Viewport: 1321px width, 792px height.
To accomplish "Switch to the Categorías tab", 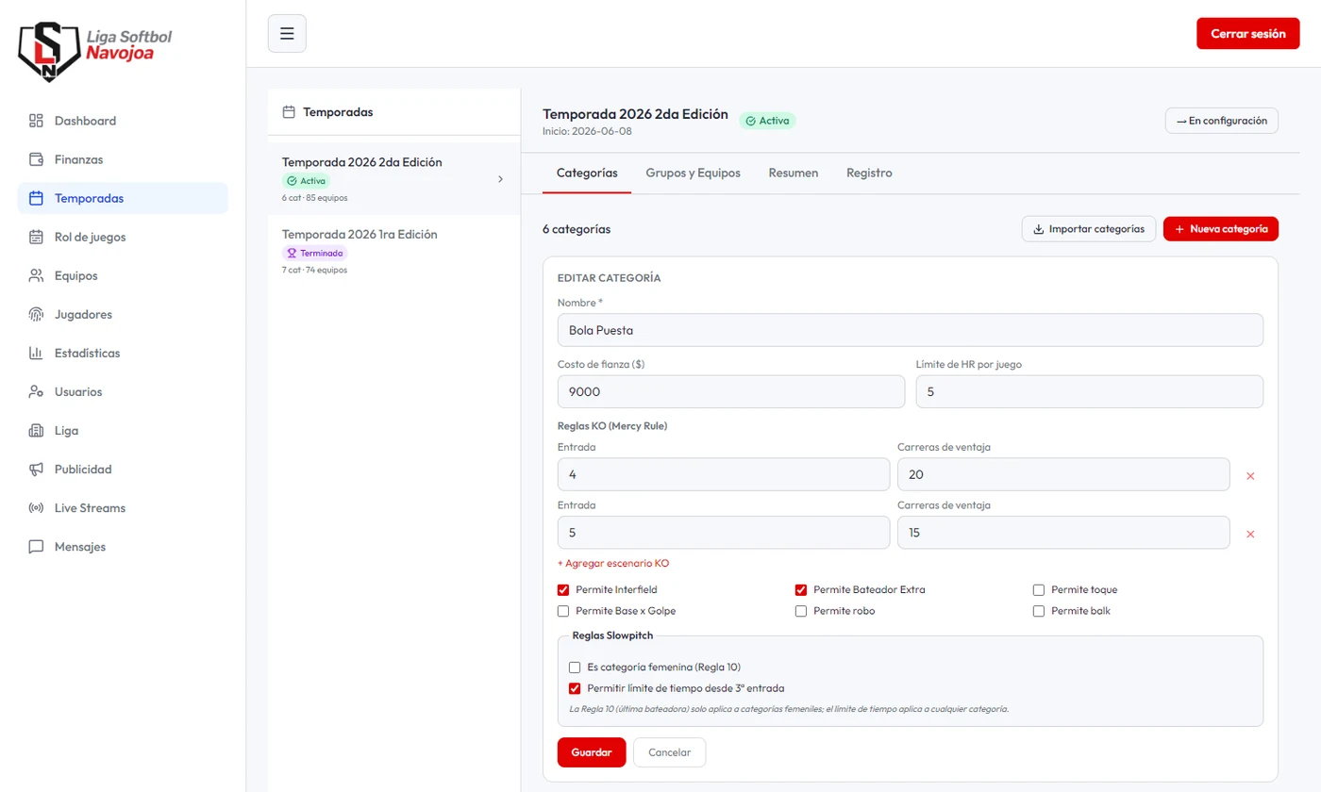I will (x=587, y=173).
